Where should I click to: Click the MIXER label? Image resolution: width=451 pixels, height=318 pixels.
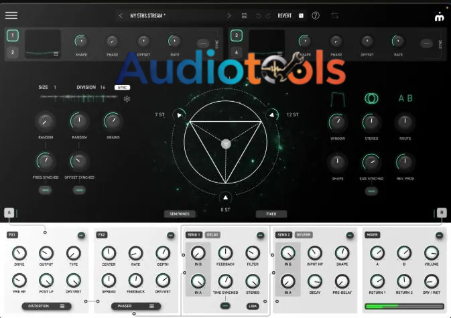tap(372, 235)
